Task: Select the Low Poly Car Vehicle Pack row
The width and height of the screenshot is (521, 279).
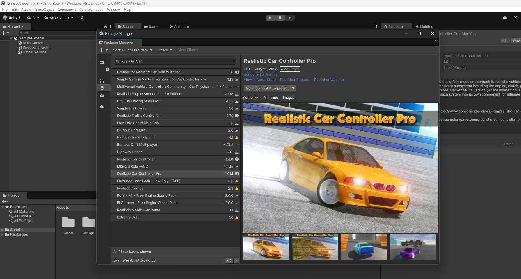Action: coord(175,123)
